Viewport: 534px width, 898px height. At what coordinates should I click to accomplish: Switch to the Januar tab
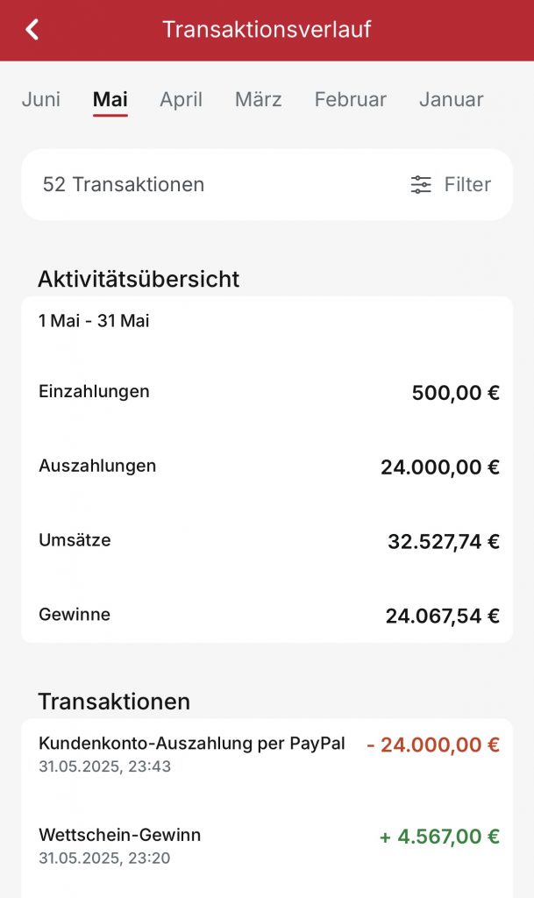451,99
